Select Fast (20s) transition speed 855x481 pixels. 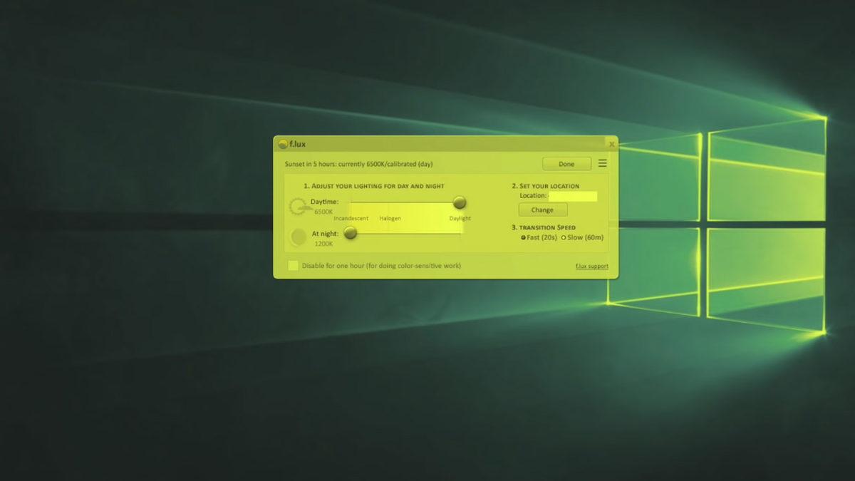(524, 237)
